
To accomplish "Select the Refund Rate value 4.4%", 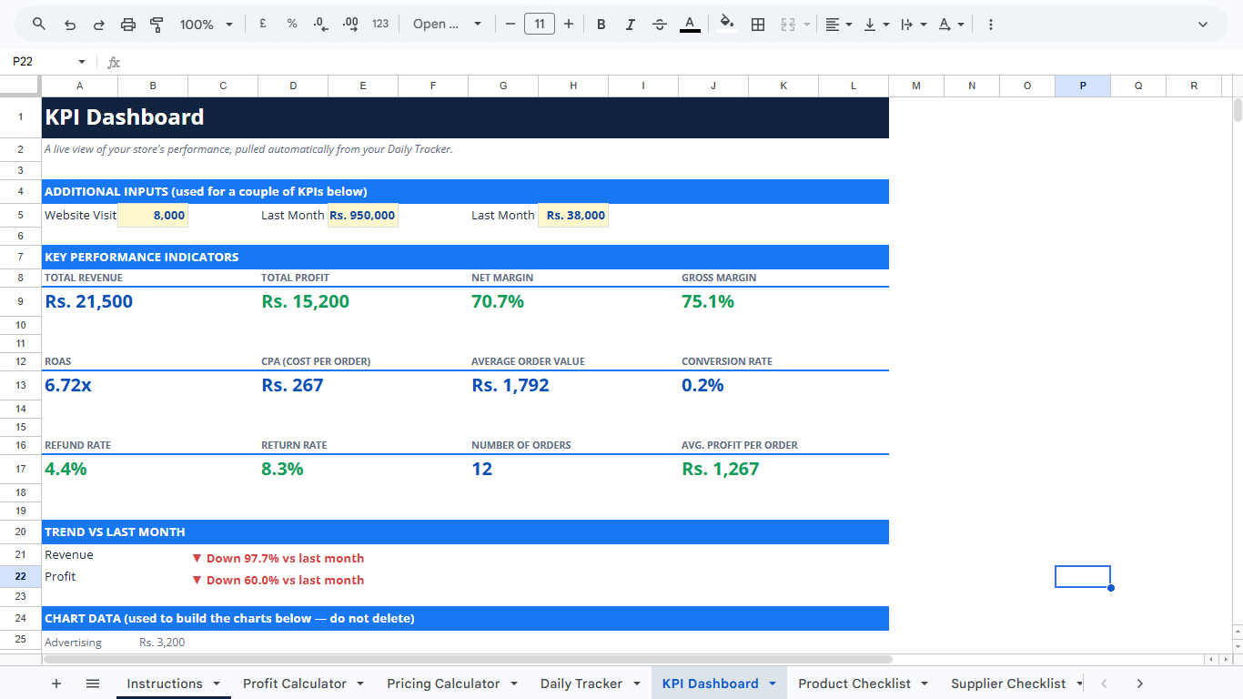I will pyautogui.click(x=66, y=469).
